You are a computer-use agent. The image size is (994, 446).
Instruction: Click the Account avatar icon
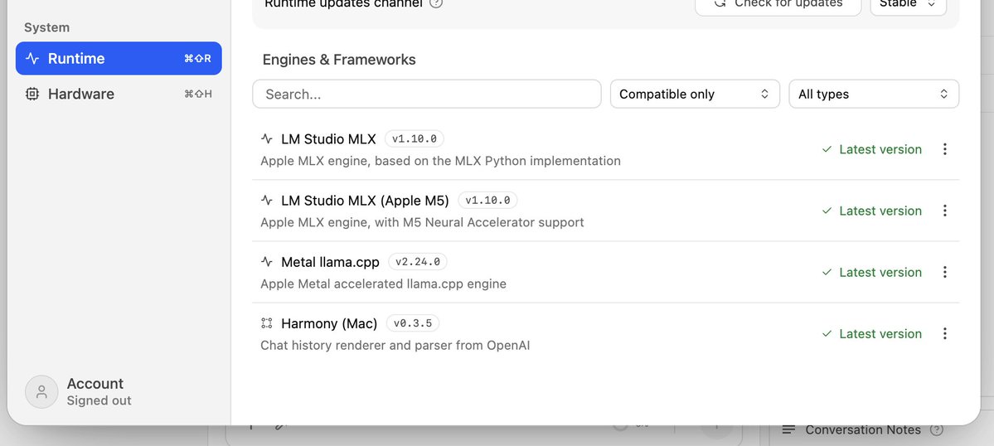point(41,392)
